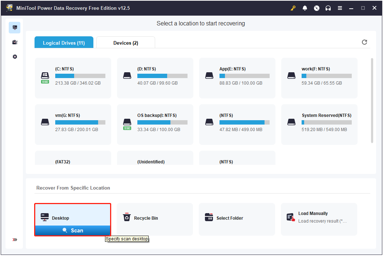The height and width of the screenshot is (256, 383).
Task: Select the System Reserved(NTFS) drive icon
Action: (291, 122)
